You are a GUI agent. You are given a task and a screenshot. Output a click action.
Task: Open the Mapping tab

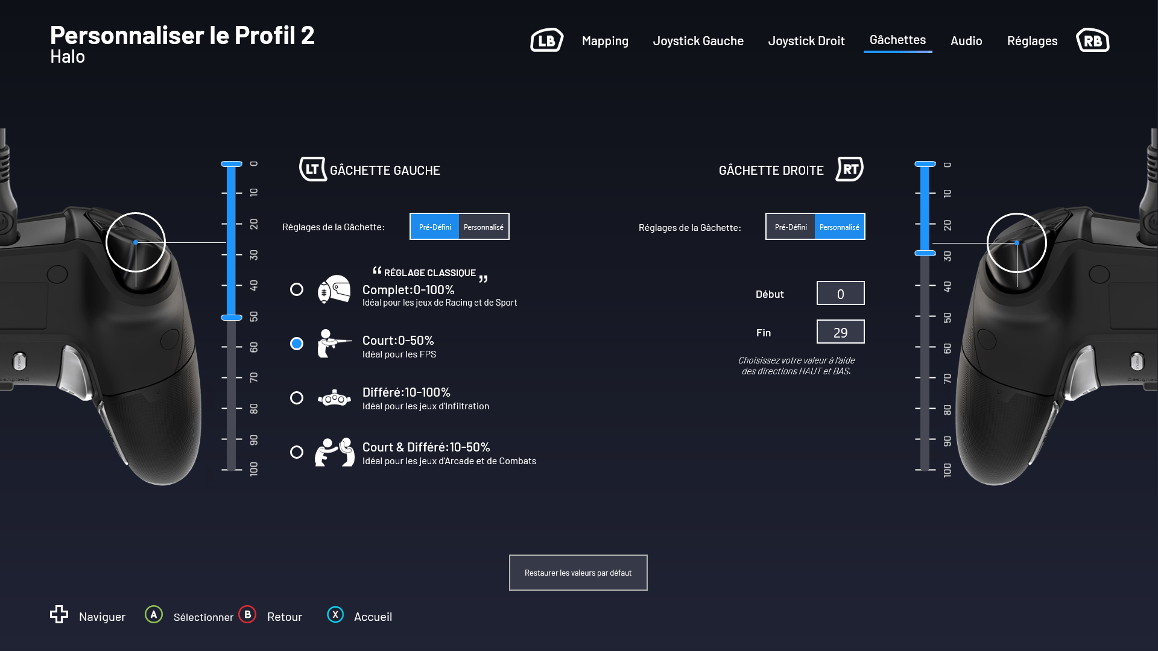click(605, 41)
